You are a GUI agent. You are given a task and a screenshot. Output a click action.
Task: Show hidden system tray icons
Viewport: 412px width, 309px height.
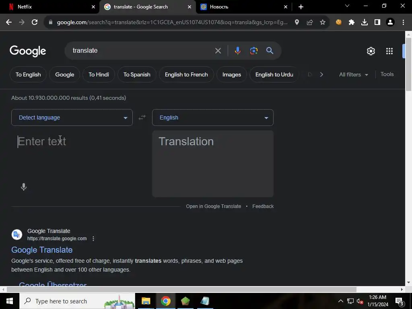point(340,301)
